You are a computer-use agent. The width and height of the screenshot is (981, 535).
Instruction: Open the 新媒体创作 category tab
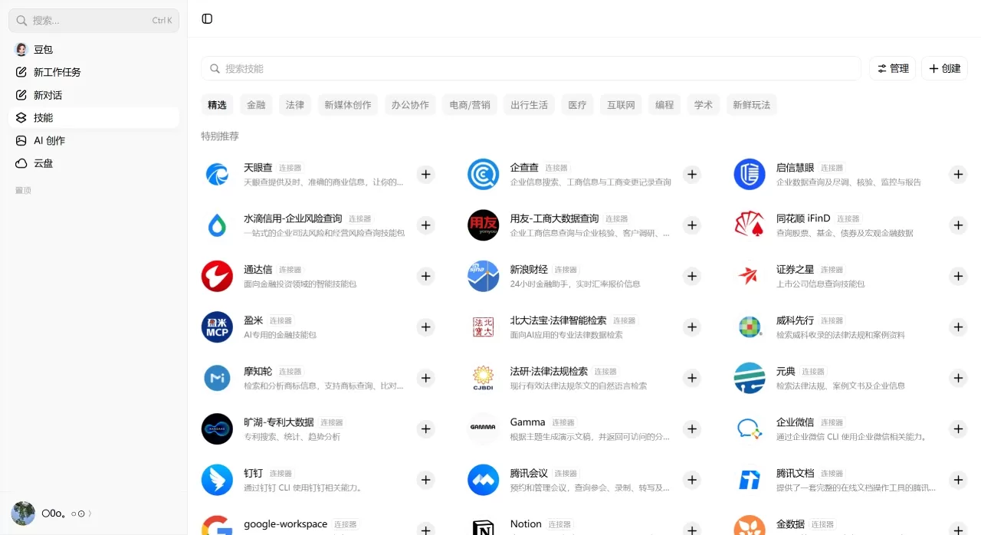(348, 105)
